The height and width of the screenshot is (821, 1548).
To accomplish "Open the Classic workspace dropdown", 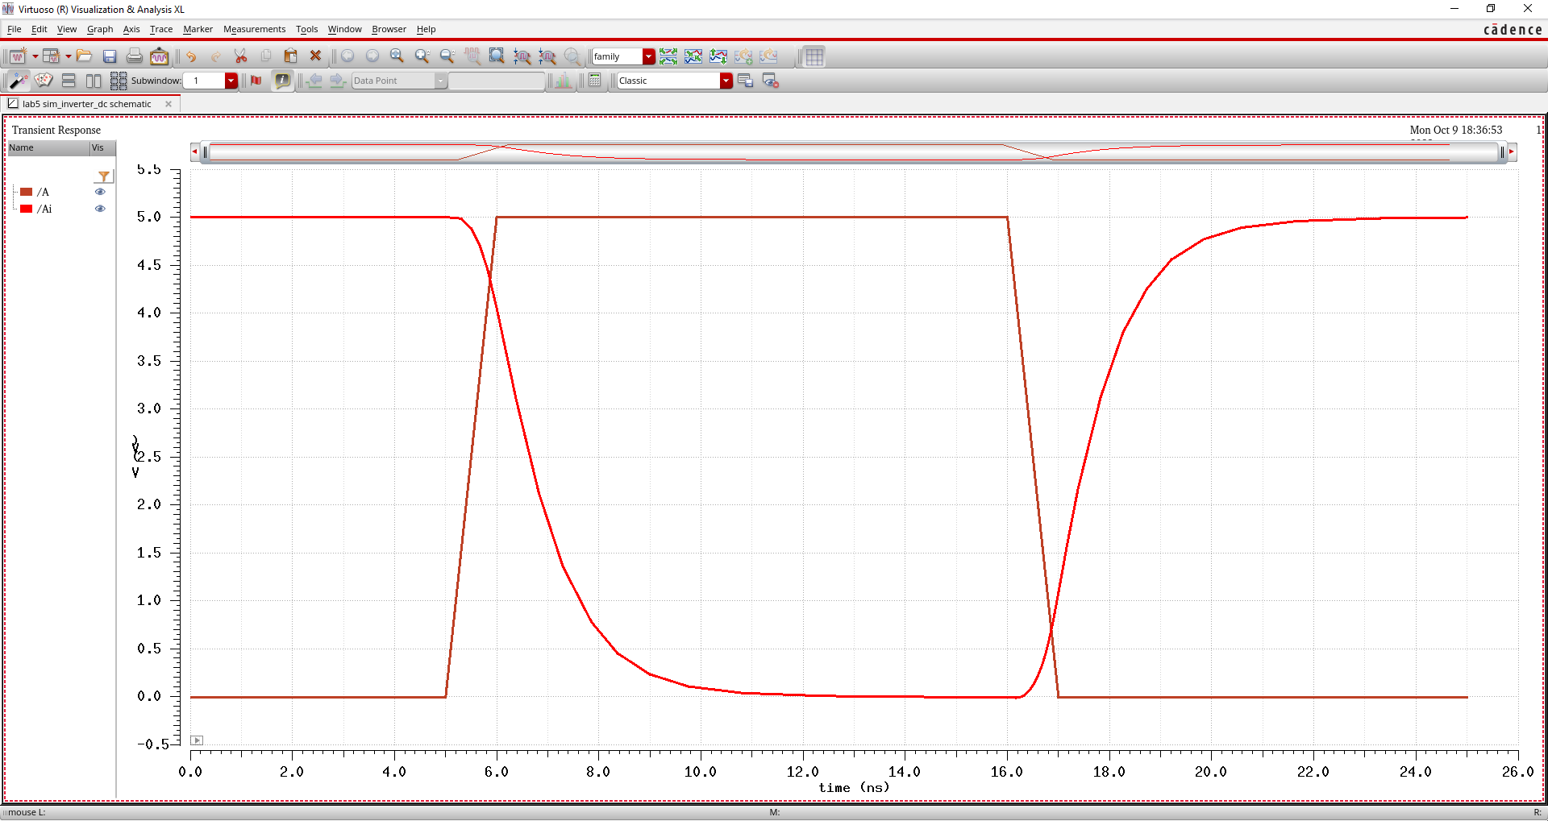I will coord(726,81).
